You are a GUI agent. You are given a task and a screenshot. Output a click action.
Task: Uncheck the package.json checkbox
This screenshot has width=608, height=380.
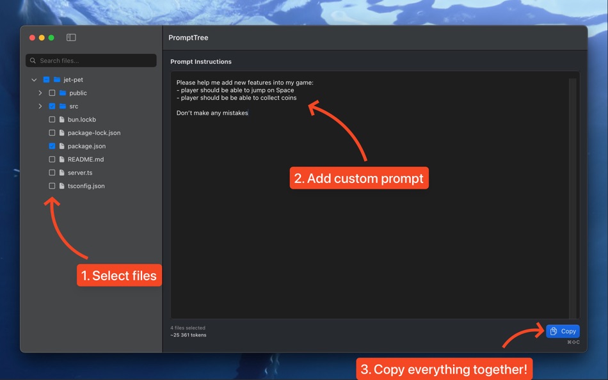pyautogui.click(x=51, y=146)
